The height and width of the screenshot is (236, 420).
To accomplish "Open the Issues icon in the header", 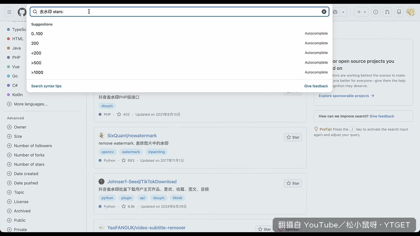I will (x=376, y=12).
